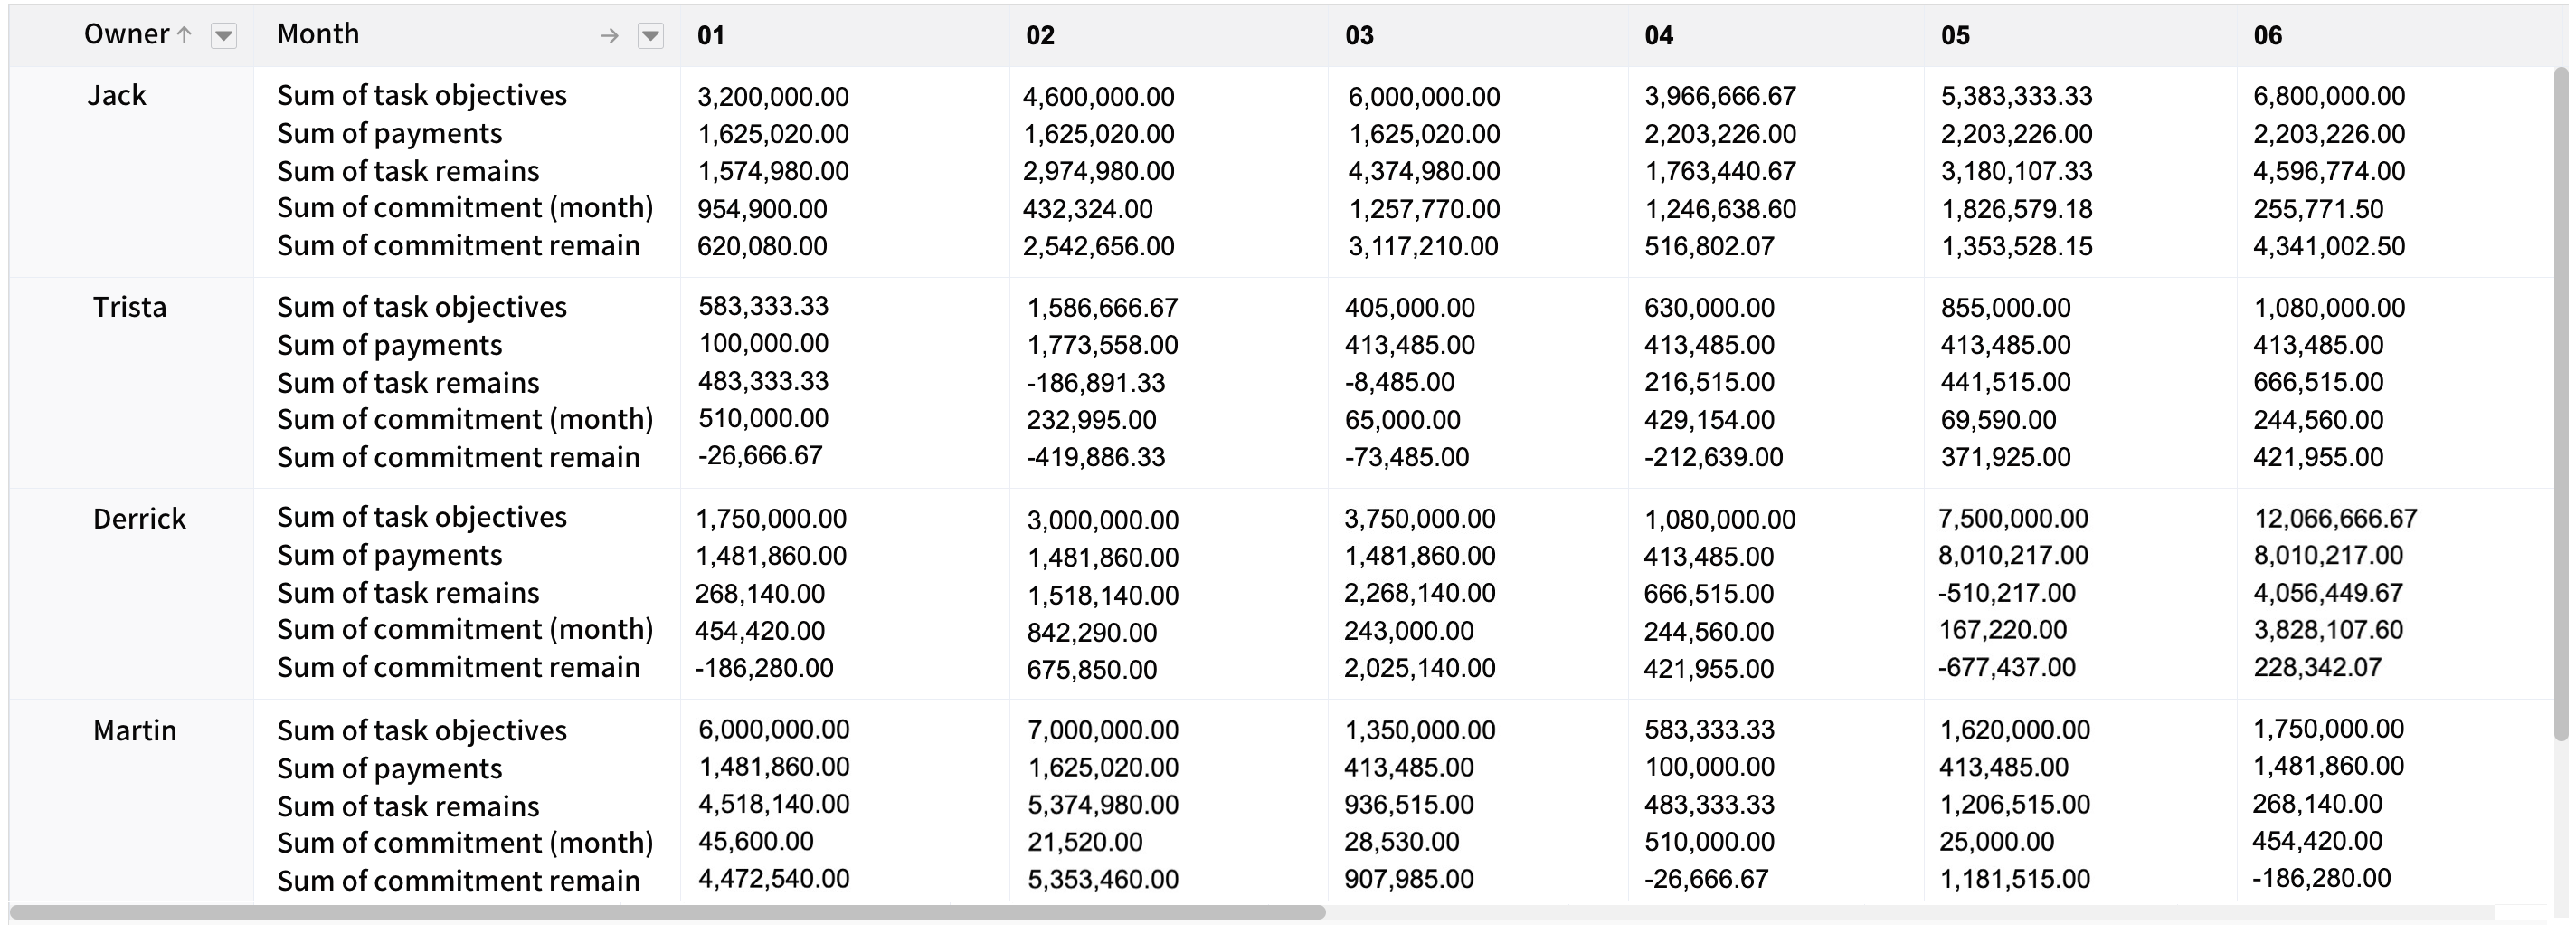Click the Month right-arrow sort icon
2576x925 pixels.
click(x=609, y=36)
